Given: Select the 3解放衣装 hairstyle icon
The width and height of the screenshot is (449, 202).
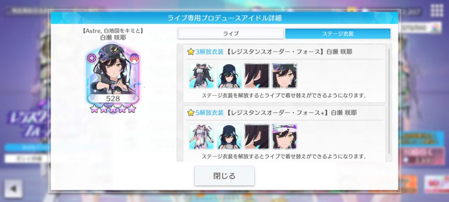Looking at the screenshot, I should (257, 76).
